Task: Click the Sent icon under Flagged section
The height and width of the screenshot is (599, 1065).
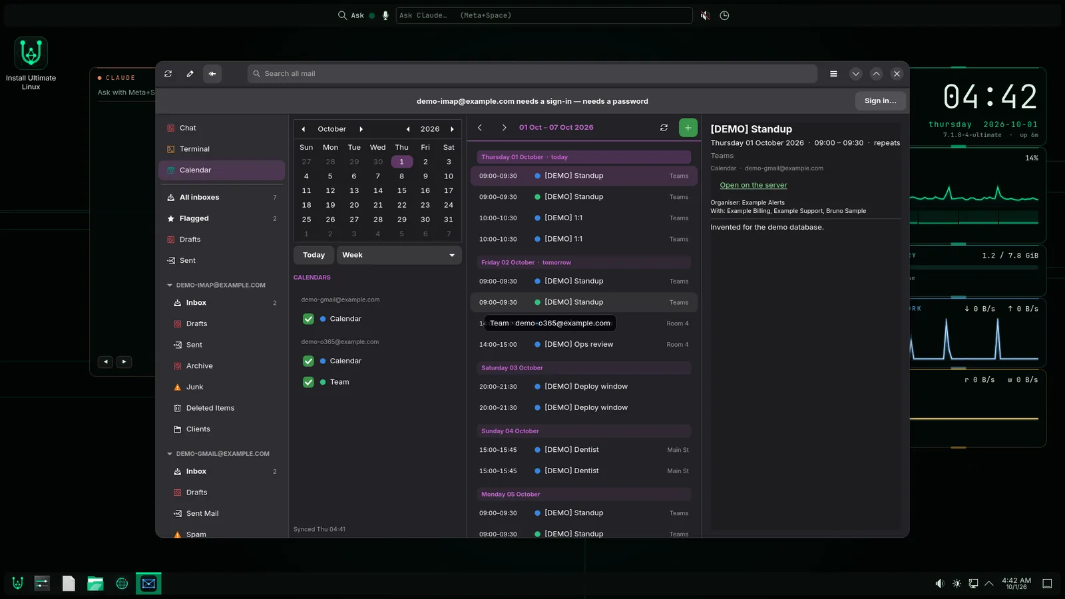Action: point(171,261)
